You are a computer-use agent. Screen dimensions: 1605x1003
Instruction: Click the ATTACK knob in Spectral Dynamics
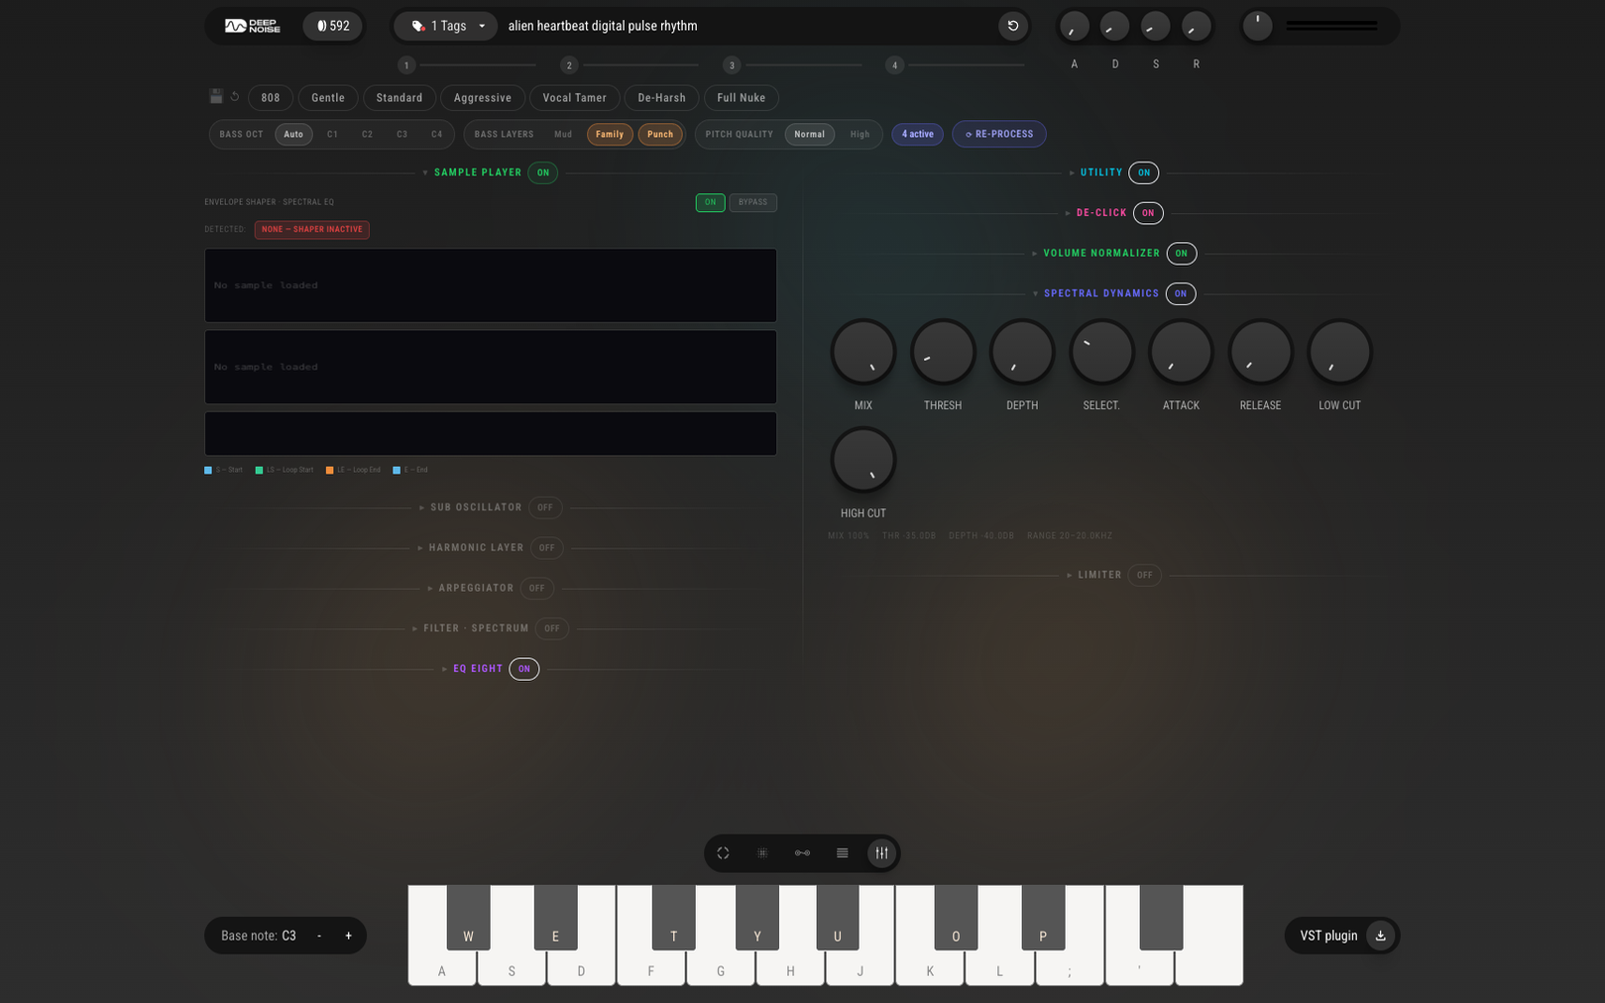[x=1181, y=352]
